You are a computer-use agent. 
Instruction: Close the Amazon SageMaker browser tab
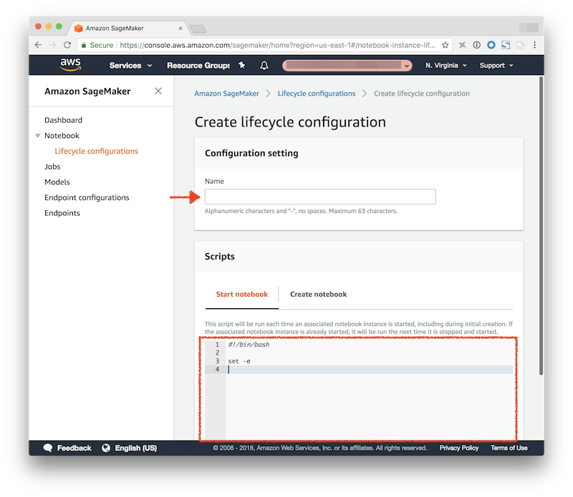click(180, 28)
